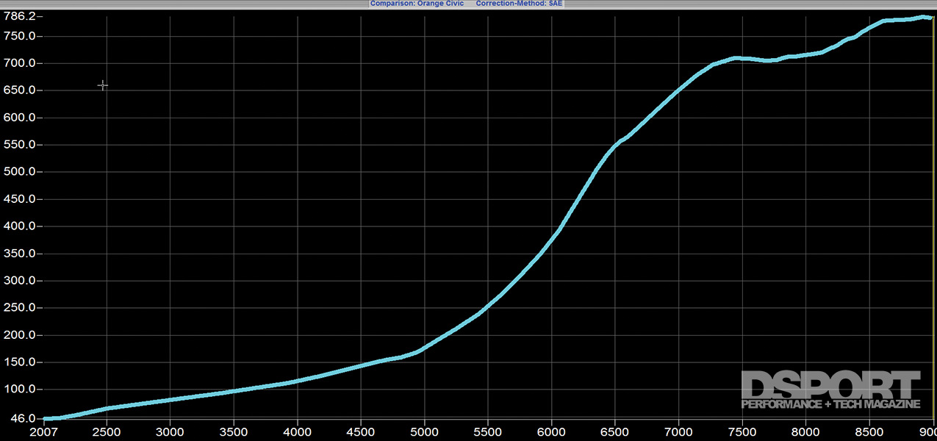Click the crosshair cursor marker near 650.0

(102, 86)
